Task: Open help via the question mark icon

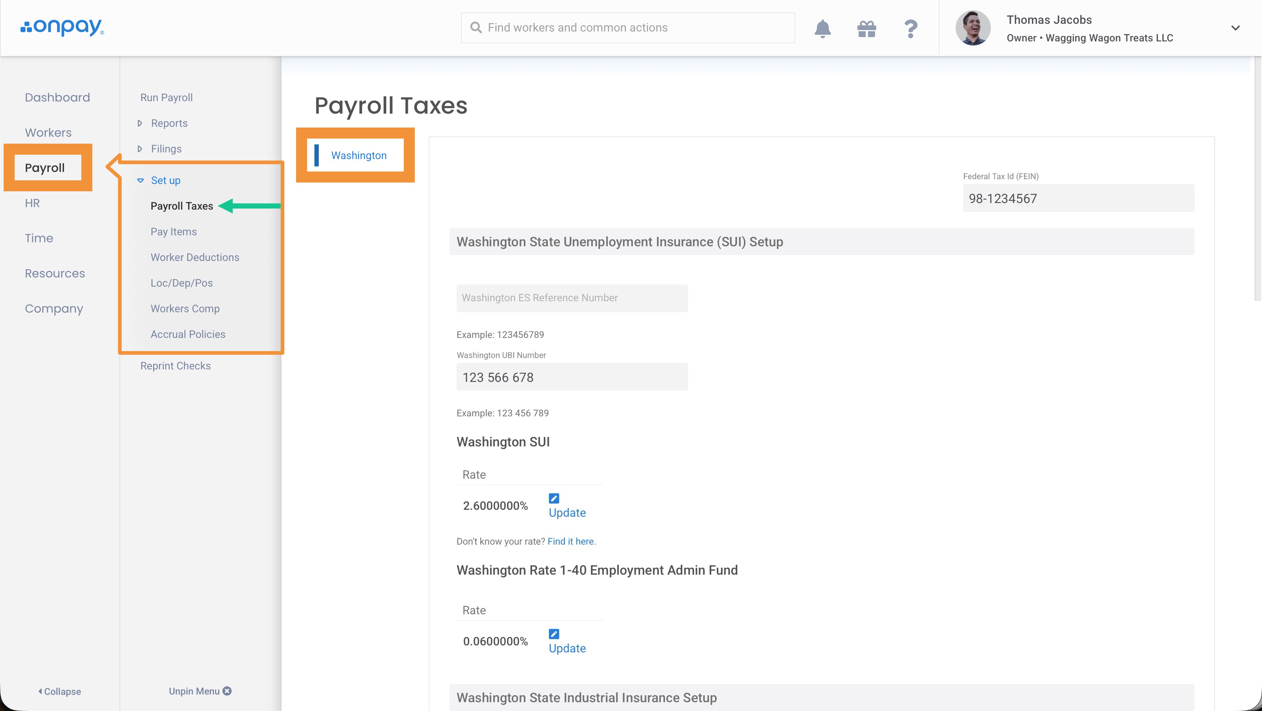Action: point(910,29)
